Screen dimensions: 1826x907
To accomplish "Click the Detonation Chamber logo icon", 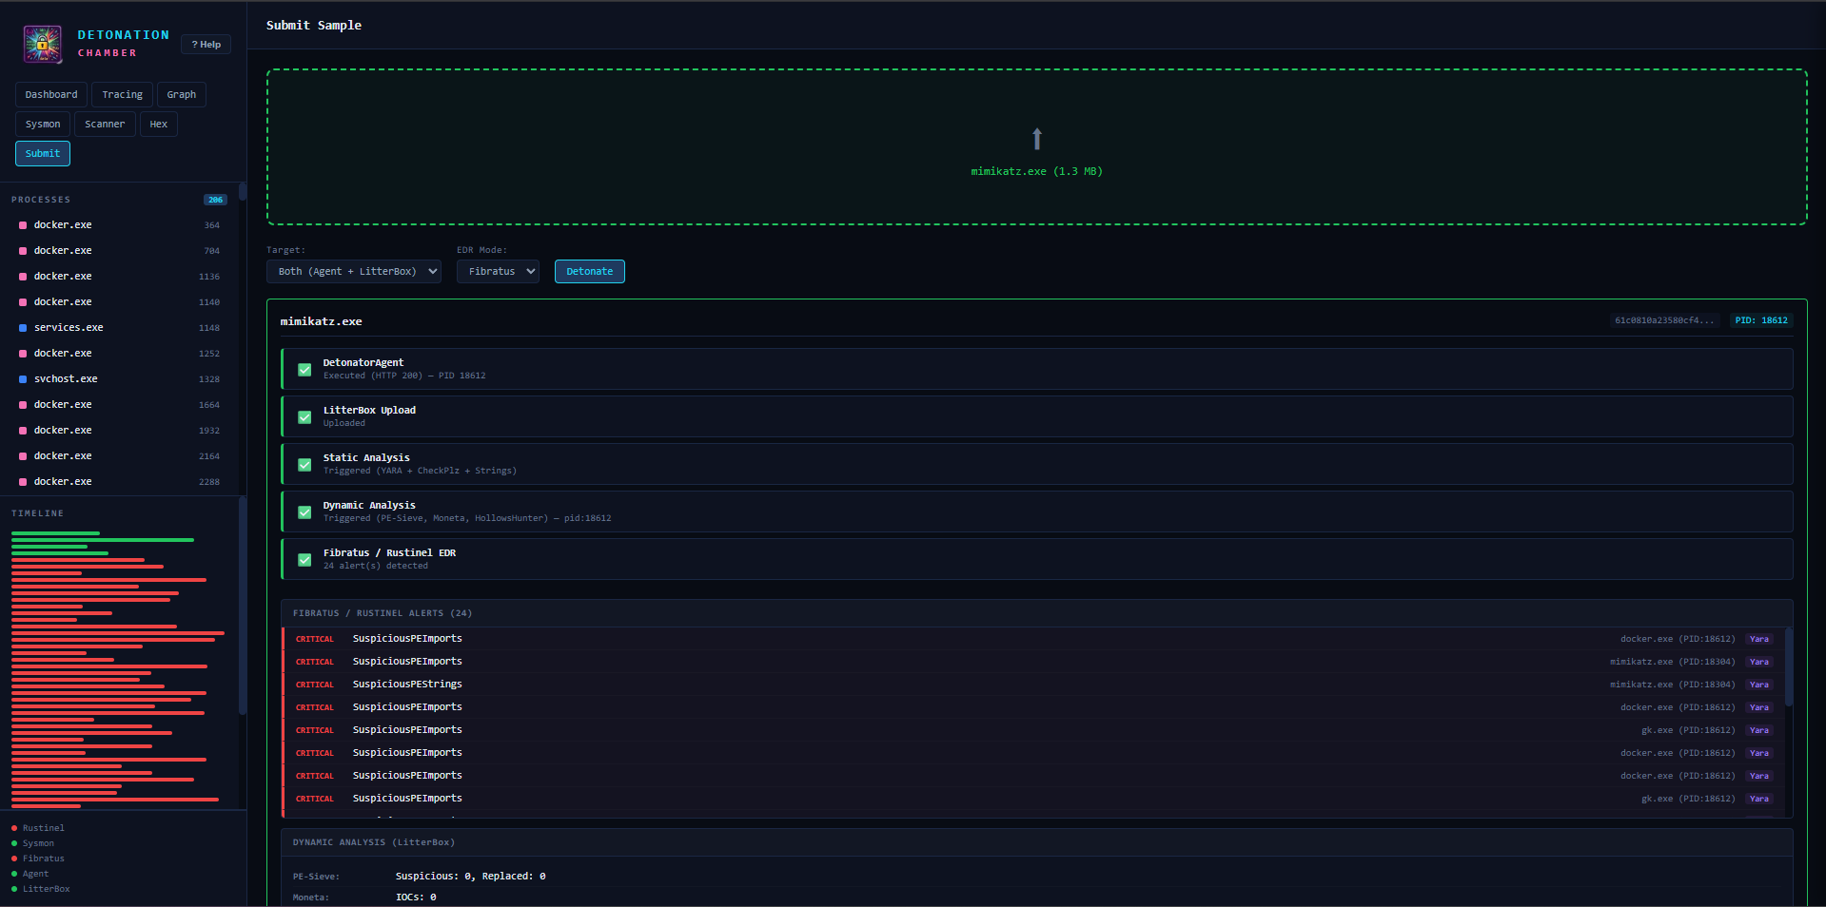I will pos(43,44).
